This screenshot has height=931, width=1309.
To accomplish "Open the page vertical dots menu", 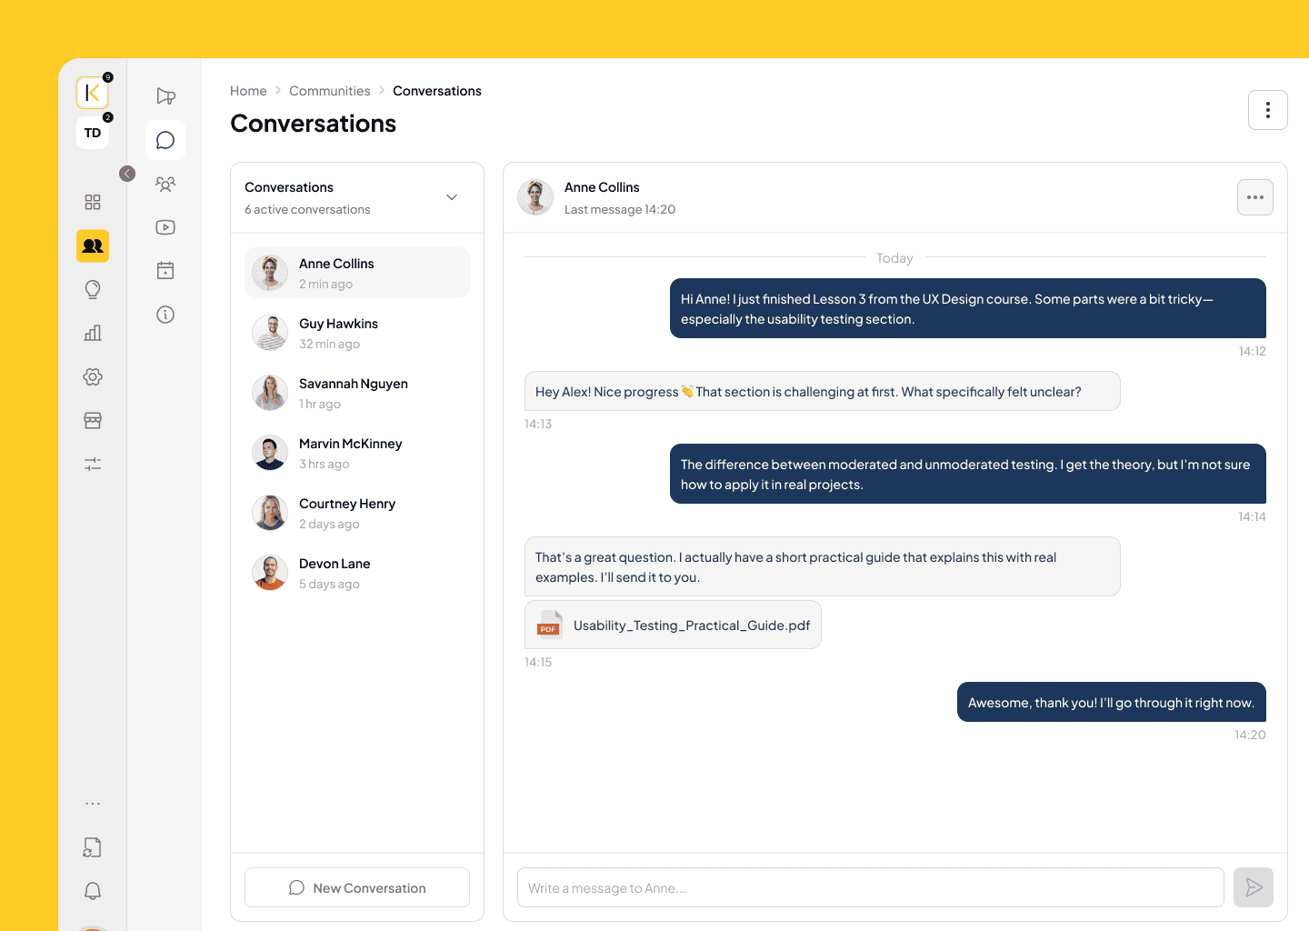I will (1268, 110).
